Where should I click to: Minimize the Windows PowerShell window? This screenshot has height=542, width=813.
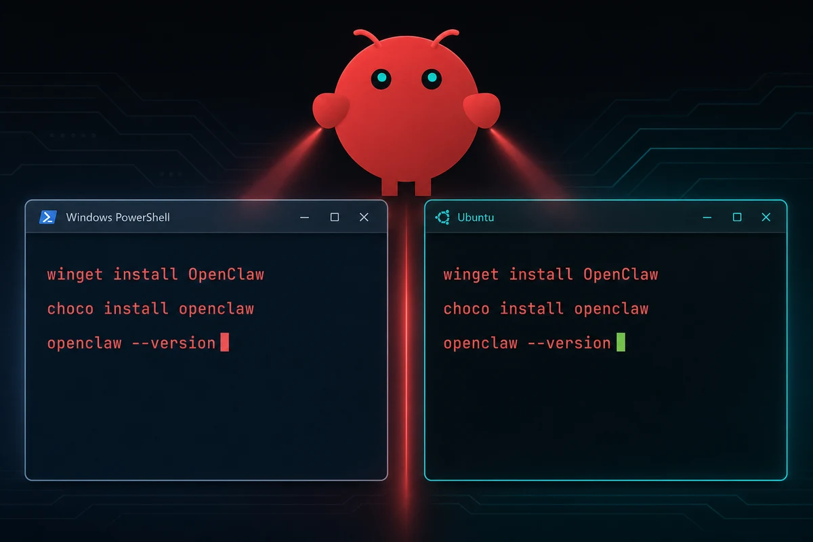[304, 217]
